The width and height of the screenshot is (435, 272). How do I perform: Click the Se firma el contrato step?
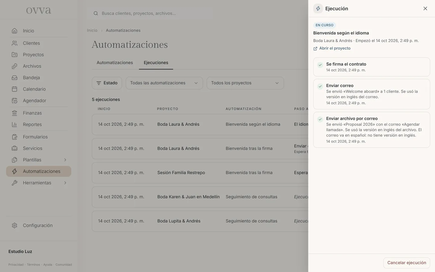(372, 67)
